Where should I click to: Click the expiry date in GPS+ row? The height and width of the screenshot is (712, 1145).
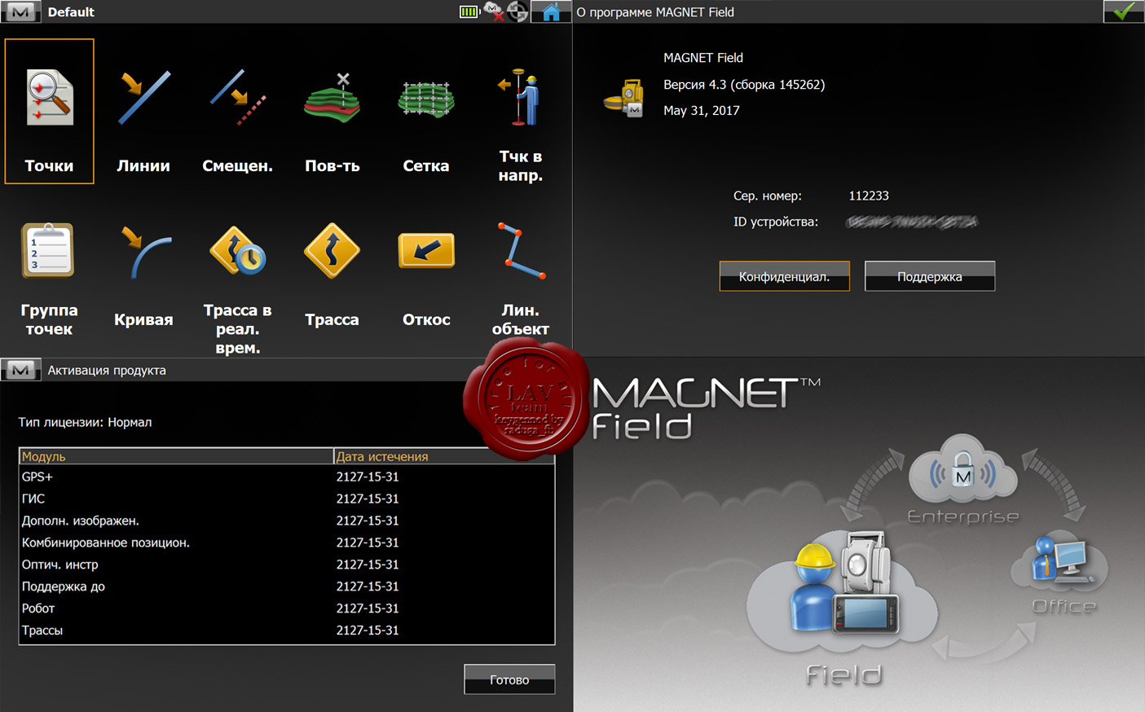368,477
